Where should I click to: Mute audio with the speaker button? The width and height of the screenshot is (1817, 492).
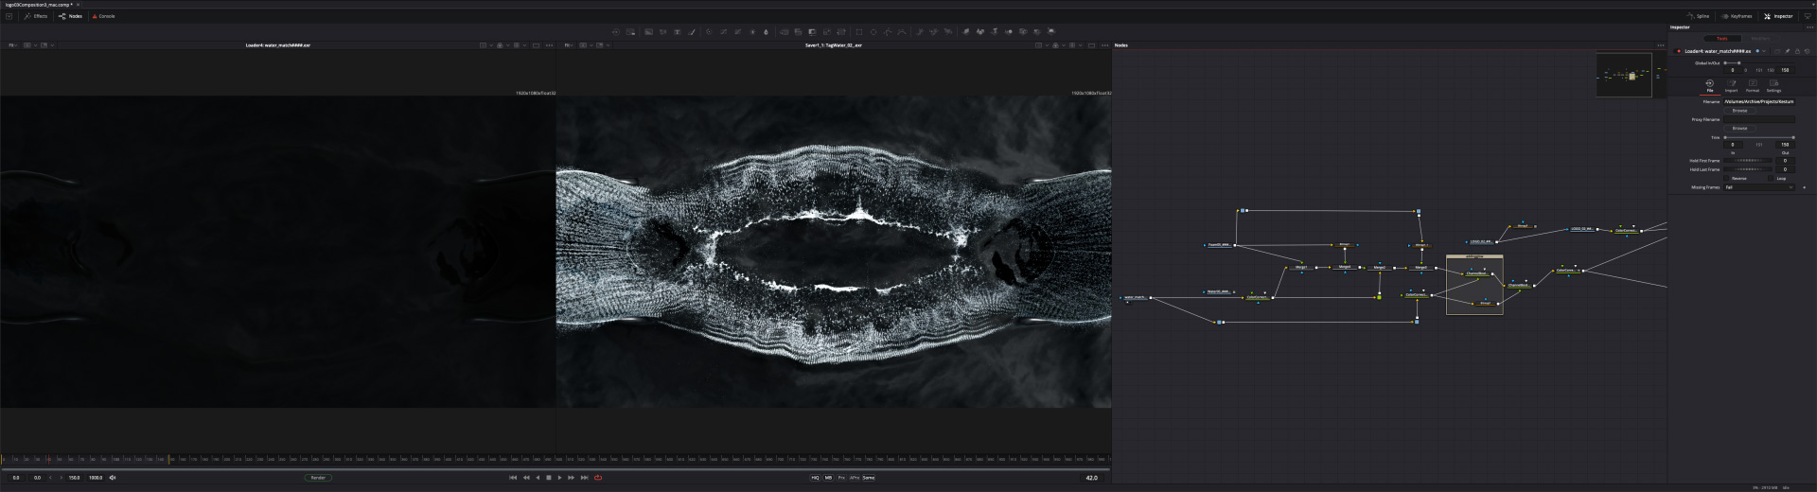(x=113, y=478)
